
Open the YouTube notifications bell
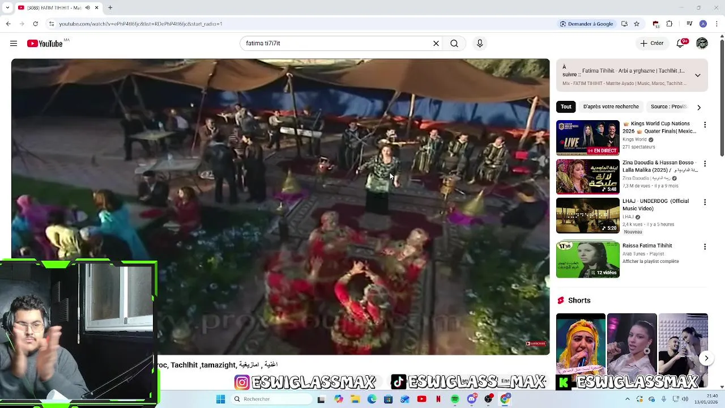[x=681, y=43]
